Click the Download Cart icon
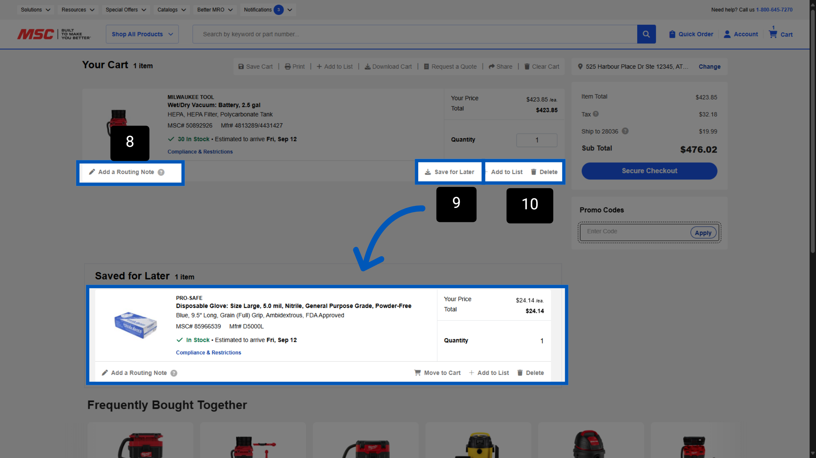This screenshot has height=458, width=816. point(368,67)
